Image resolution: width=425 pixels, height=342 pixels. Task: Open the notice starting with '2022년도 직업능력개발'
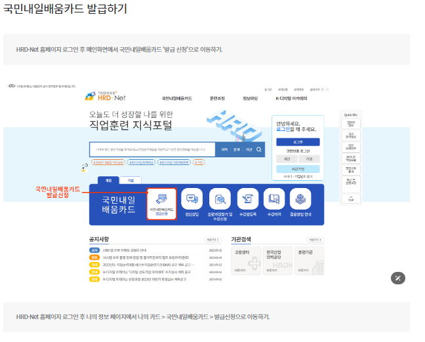point(148,265)
